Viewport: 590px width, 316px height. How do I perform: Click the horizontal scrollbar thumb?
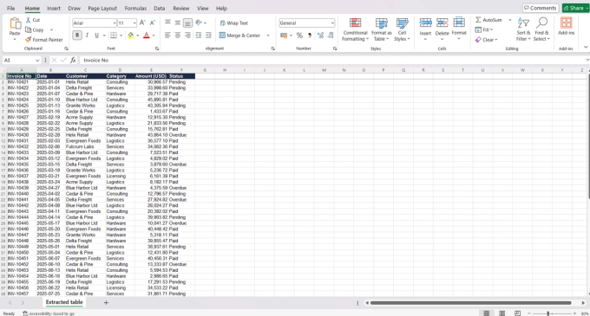click(471, 303)
